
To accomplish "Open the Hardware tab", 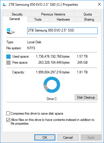I will [63, 19].
